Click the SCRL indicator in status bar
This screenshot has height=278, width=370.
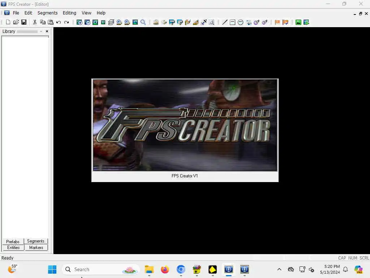[x=364, y=258]
